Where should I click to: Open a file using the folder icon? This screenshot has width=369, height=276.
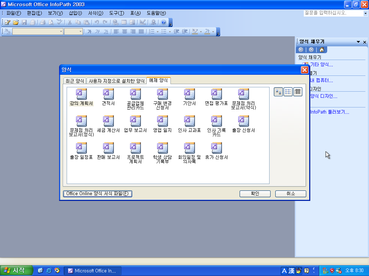[16, 22]
